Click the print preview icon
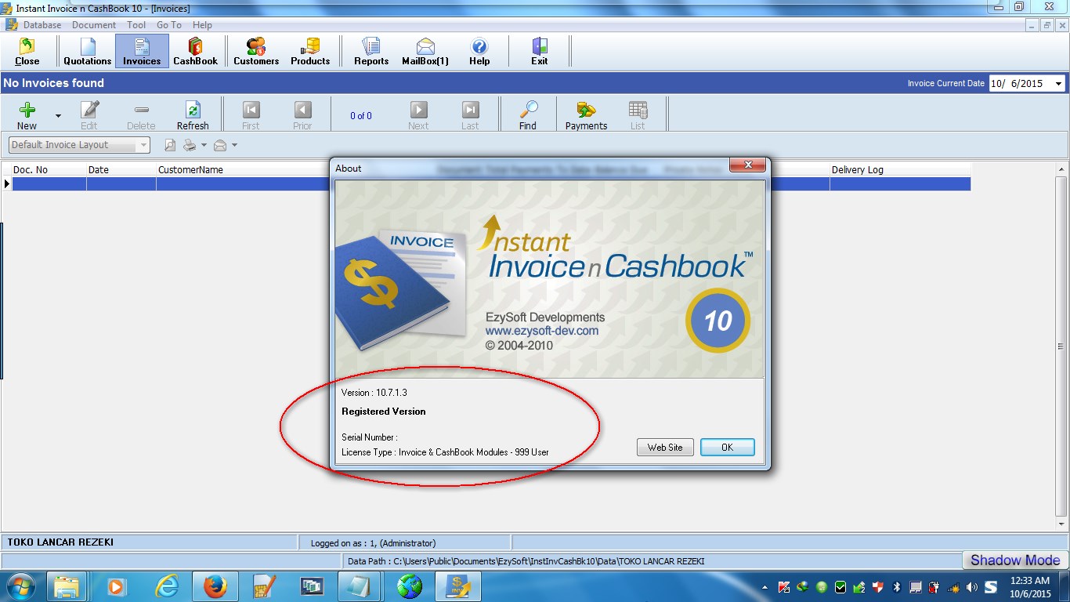 [170, 145]
